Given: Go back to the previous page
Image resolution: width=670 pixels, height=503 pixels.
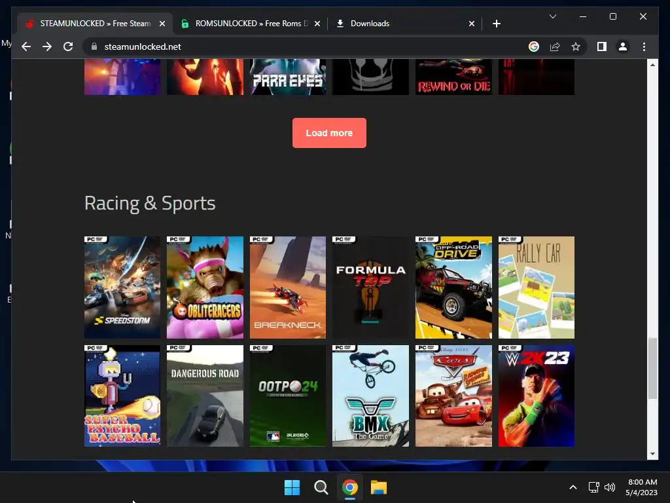Looking at the screenshot, I should (x=26, y=47).
